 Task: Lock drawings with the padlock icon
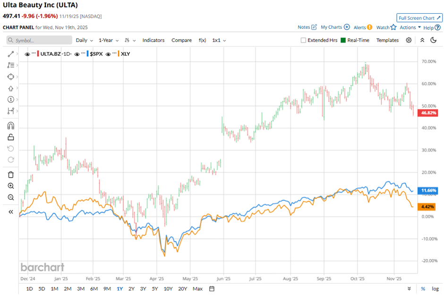11,137
